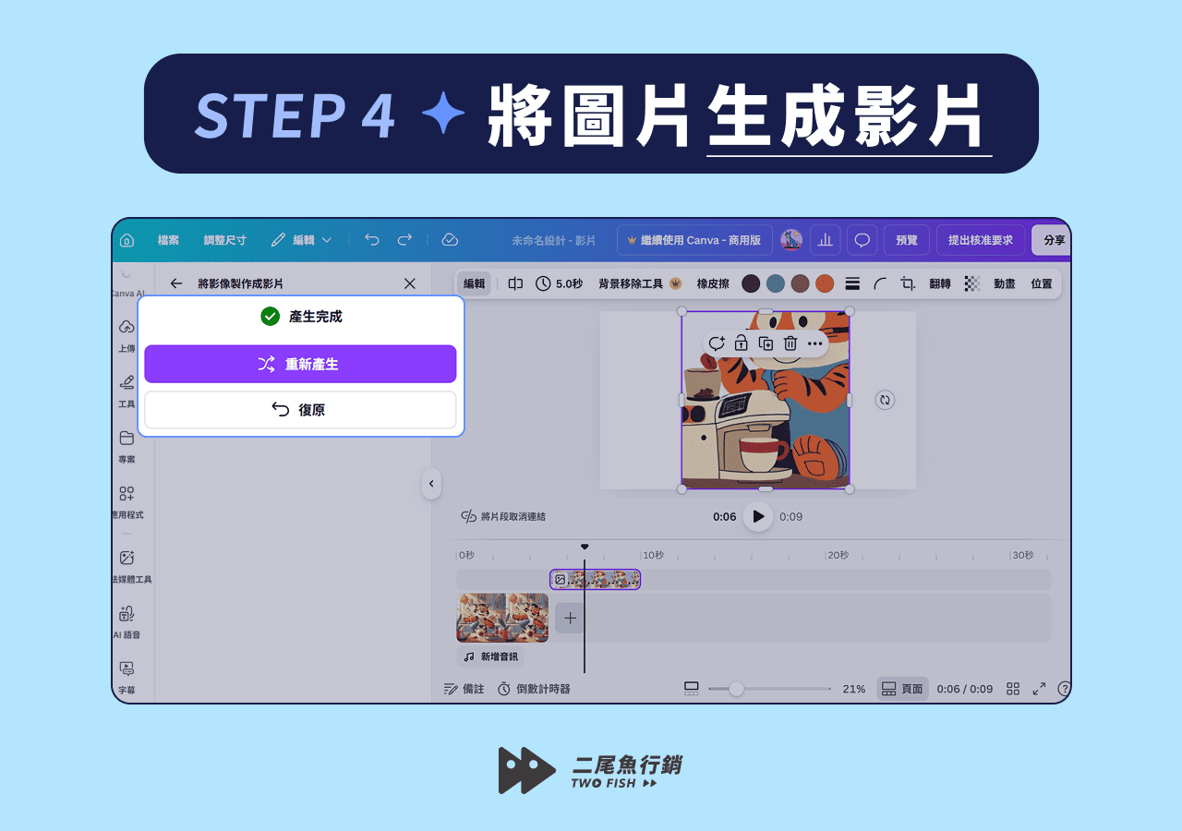Click the 動畫 animate option
The image size is (1182, 831).
point(1005,283)
